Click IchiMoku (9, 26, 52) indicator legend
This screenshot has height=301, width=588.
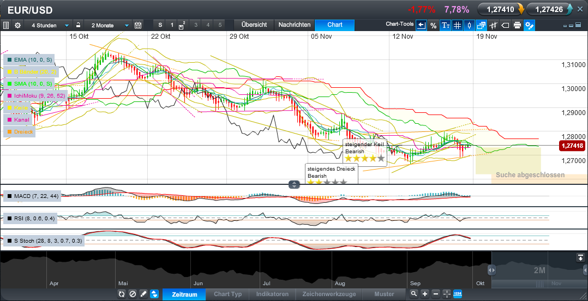click(x=35, y=96)
